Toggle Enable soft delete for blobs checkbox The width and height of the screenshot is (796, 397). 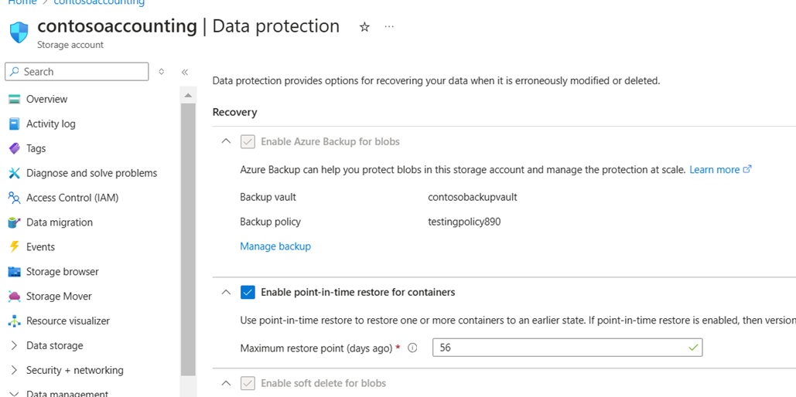[x=248, y=383]
